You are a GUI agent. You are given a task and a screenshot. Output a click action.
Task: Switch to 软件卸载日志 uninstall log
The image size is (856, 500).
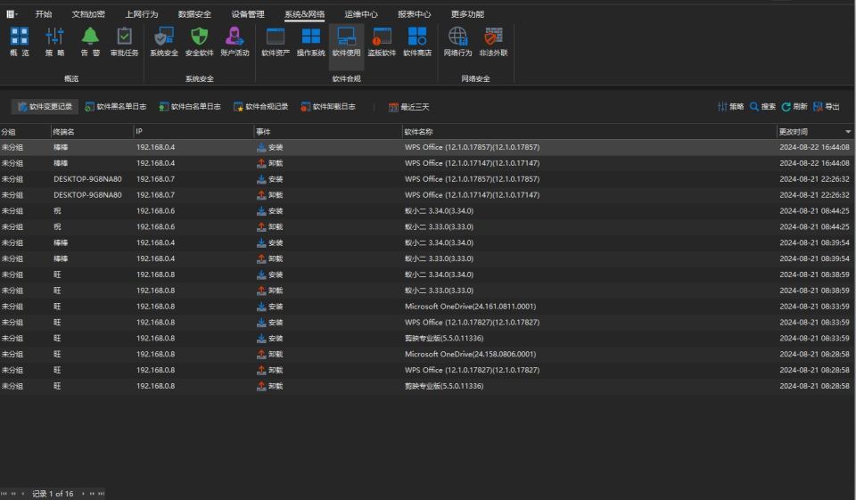coord(328,107)
